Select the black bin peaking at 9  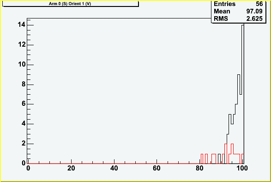[239, 119]
